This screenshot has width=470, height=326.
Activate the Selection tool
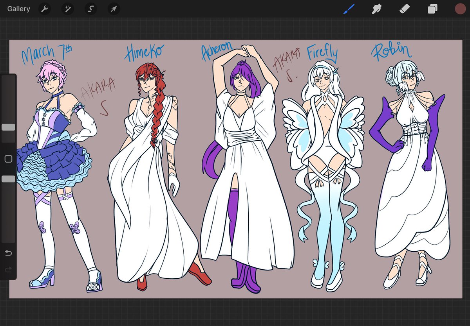[x=91, y=9]
